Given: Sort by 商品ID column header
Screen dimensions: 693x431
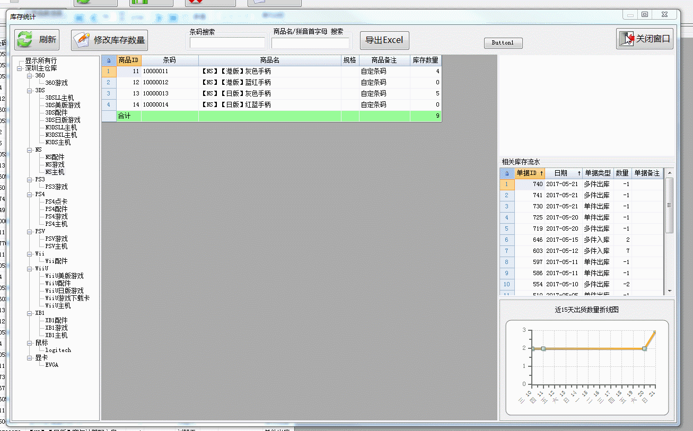Looking at the screenshot, I should 129,60.
